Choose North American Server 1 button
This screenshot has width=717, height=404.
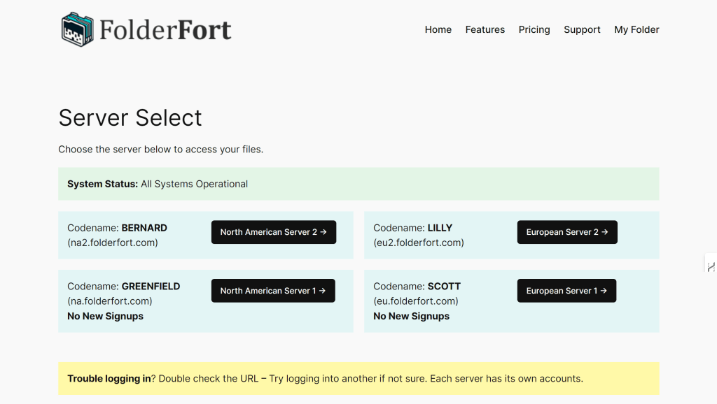(x=273, y=290)
